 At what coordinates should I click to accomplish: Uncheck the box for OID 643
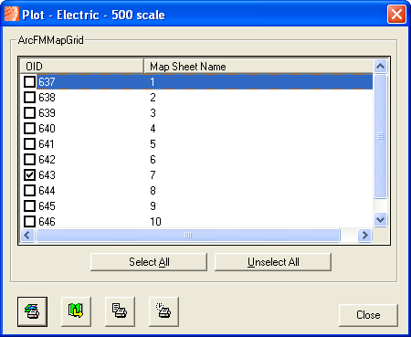point(29,174)
